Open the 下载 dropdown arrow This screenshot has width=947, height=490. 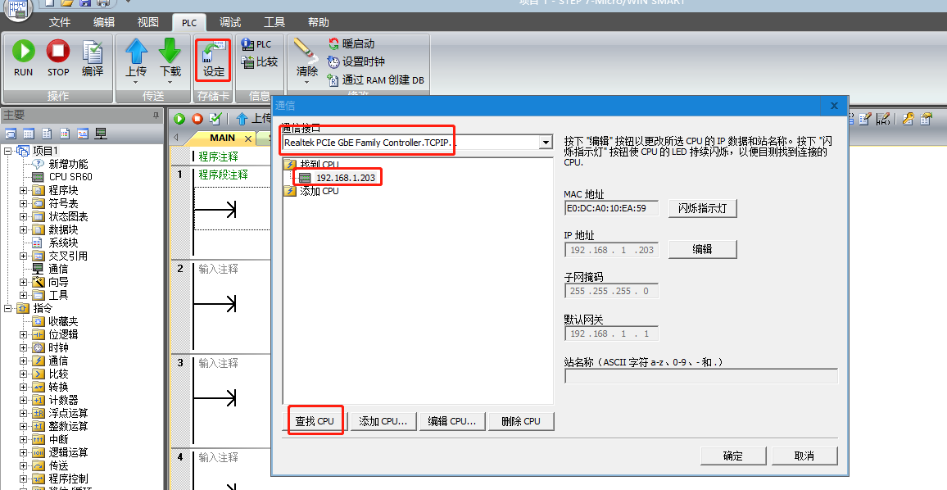170,82
